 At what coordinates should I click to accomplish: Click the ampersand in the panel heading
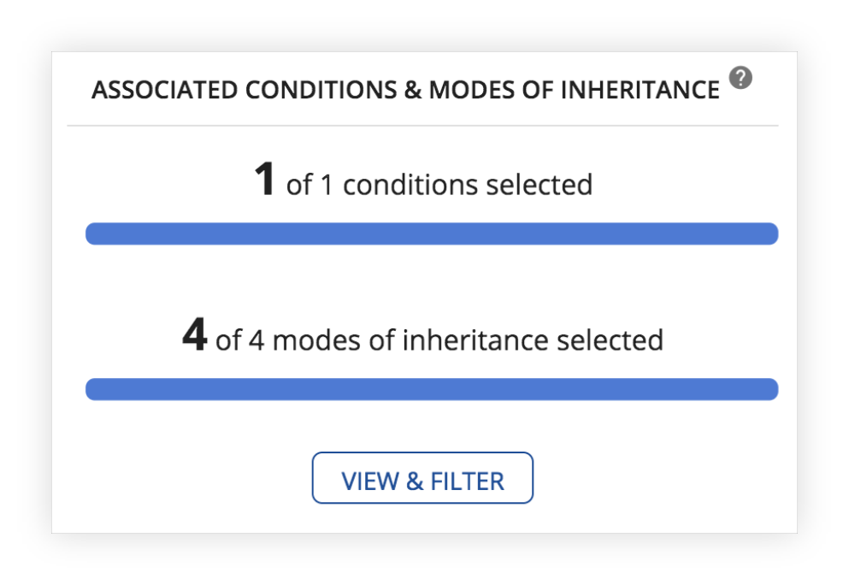[413, 90]
